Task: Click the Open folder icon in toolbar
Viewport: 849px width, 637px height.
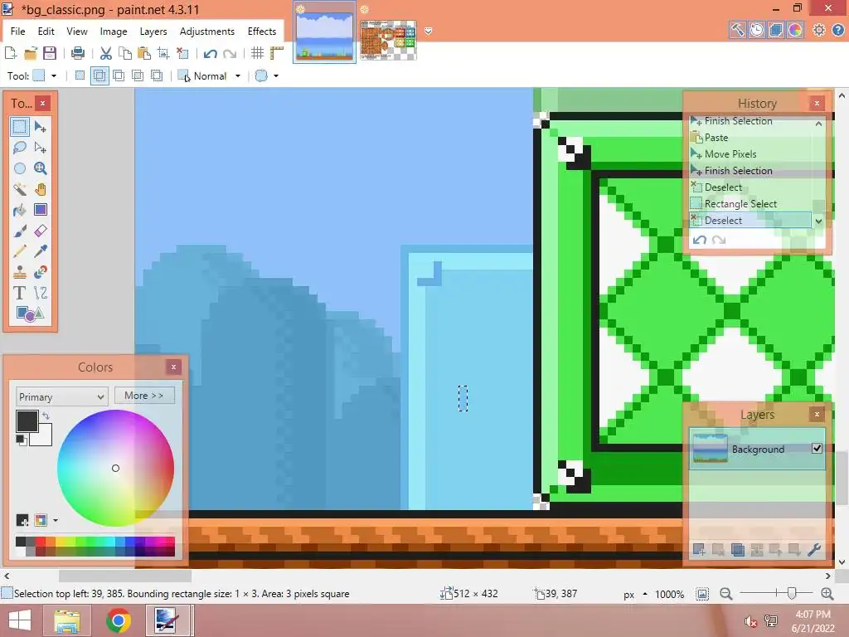Action: pyautogui.click(x=31, y=53)
